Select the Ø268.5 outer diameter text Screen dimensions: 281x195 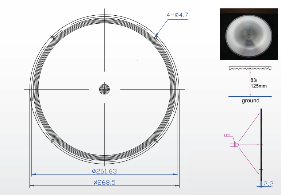[x=104, y=183]
